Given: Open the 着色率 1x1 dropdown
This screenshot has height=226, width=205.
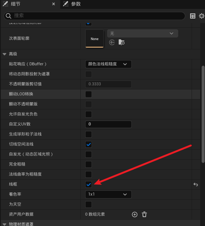Looking at the screenshot, I should (x=108, y=194).
